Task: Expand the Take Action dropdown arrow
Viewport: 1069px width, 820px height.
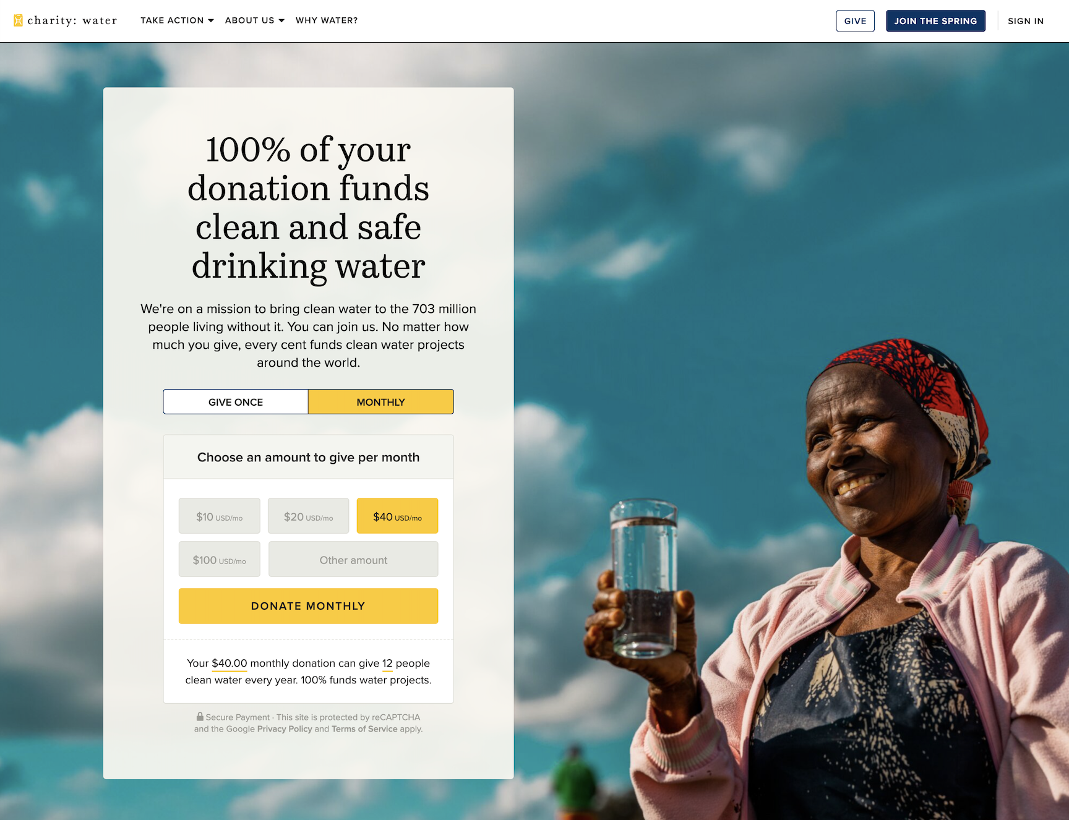Action: coord(211,20)
